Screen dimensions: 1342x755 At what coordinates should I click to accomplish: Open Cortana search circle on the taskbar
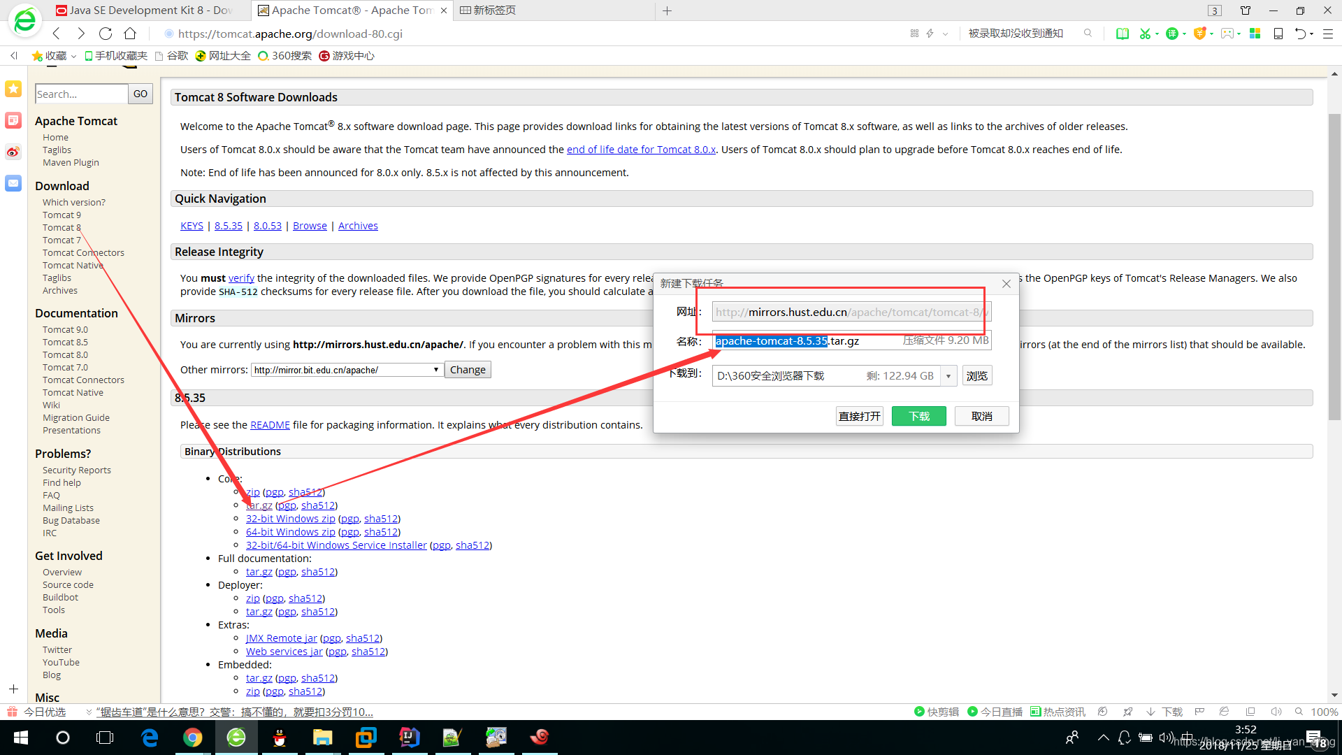pos(63,738)
